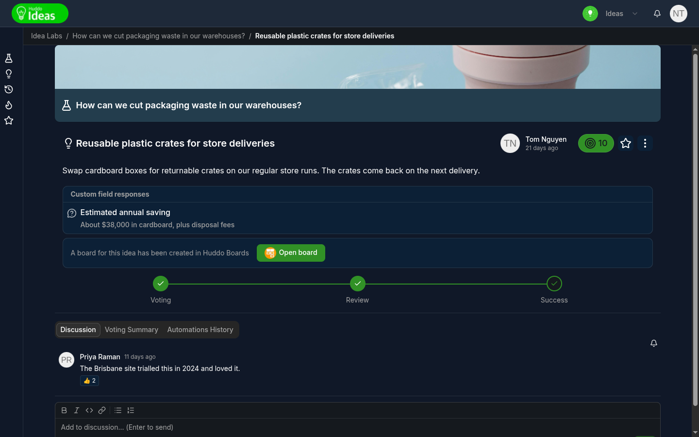The width and height of the screenshot is (699, 437).
Task: Click the Open board button
Action: coord(291,253)
